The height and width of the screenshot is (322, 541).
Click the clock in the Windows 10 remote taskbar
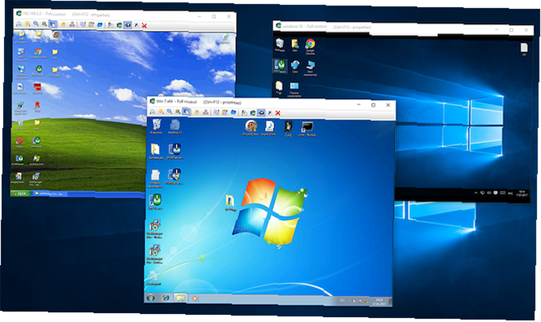point(522,194)
